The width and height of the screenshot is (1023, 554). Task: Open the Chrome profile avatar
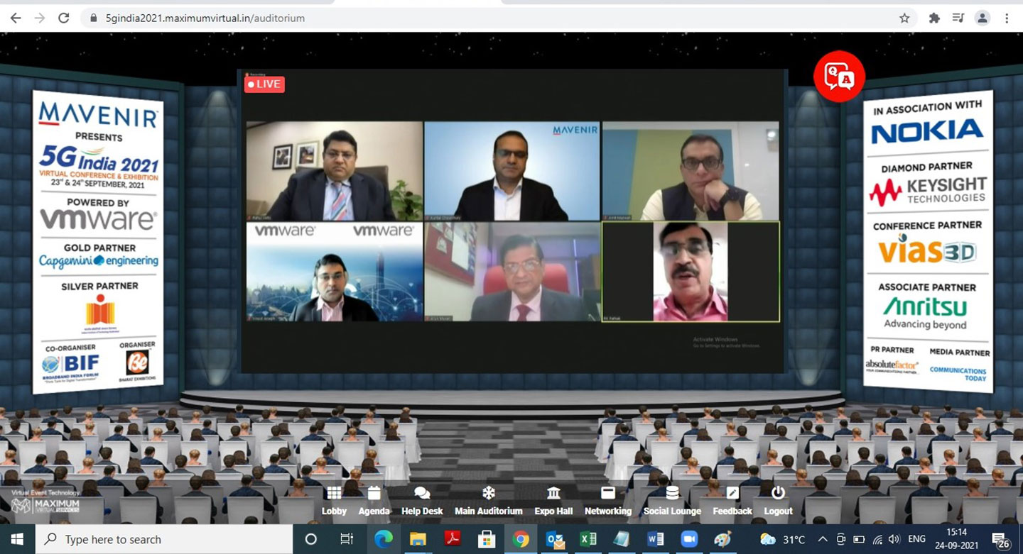pyautogui.click(x=983, y=18)
